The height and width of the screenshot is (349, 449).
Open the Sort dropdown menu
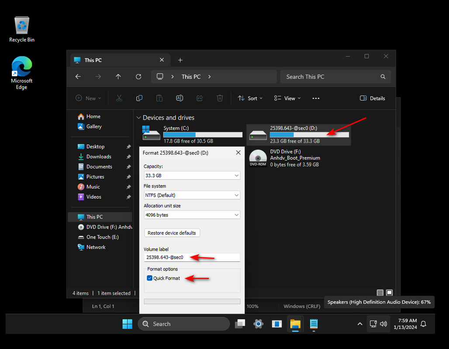pyautogui.click(x=250, y=98)
